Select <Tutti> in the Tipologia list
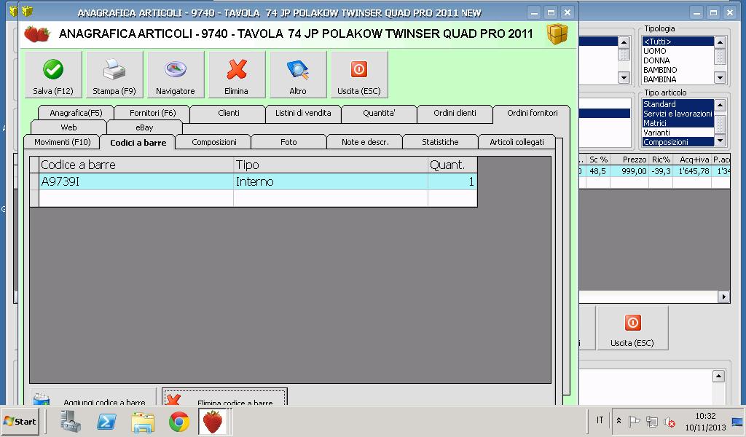The image size is (746, 437). [678, 42]
